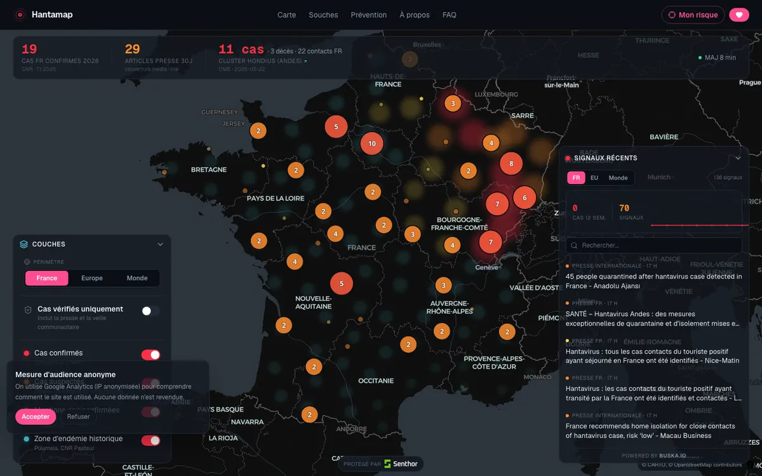
Task: Switch signals to the EU tab
Action: 594,178
